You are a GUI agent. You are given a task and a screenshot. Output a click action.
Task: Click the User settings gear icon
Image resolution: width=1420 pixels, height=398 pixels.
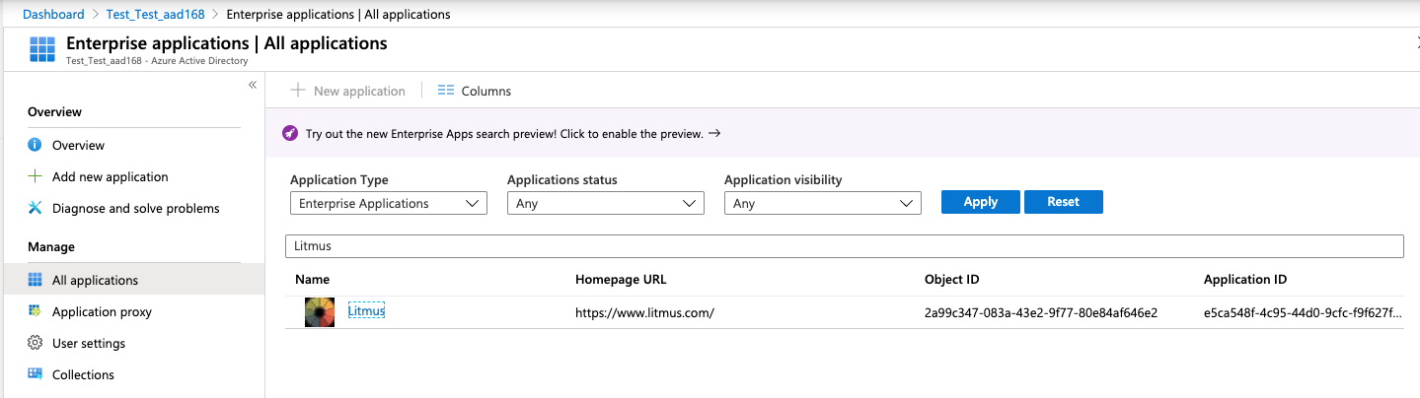(36, 343)
